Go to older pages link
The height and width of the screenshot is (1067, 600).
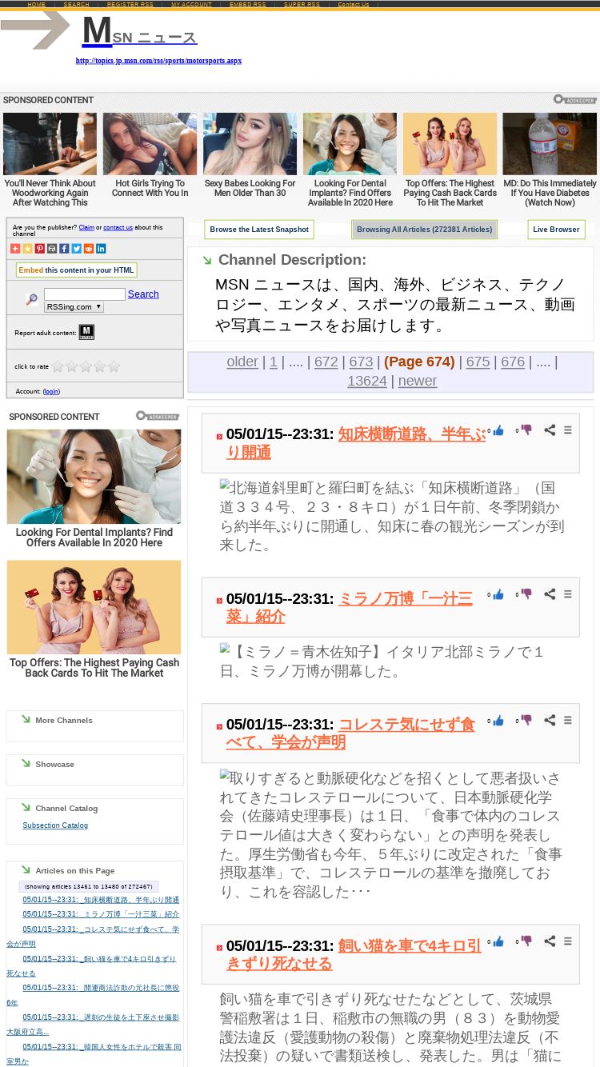(x=242, y=362)
